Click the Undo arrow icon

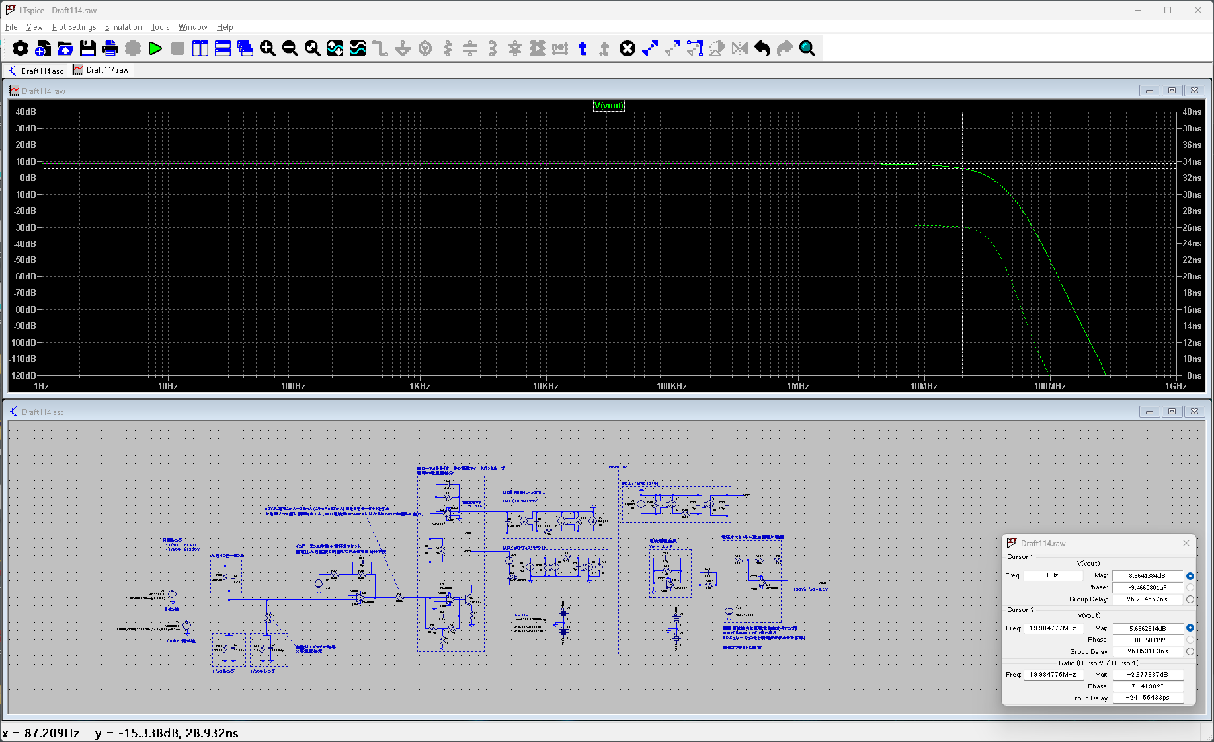(x=762, y=48)
